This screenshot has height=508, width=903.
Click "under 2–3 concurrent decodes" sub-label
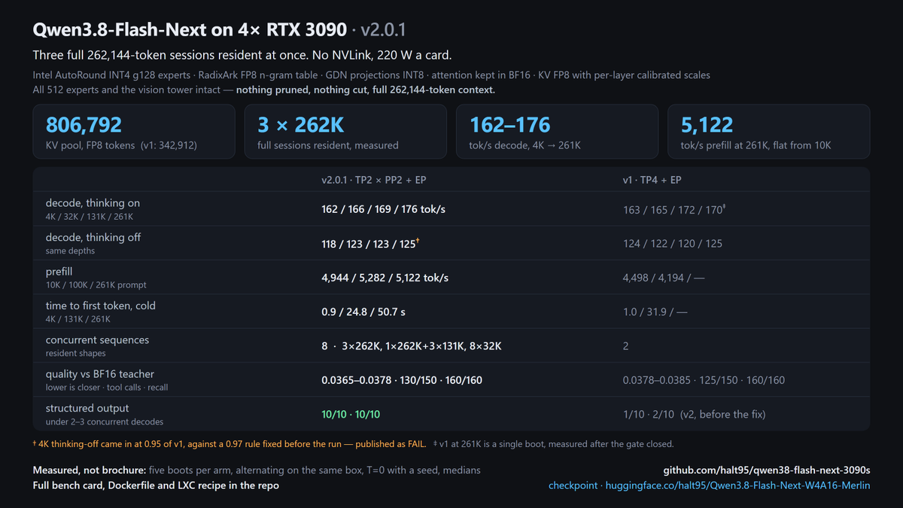[x=105, y=422]
